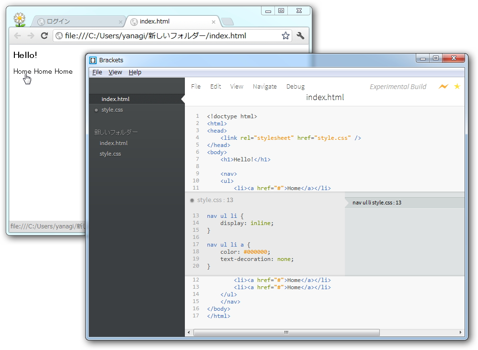478x350 pixels.
Task: Switch to the ログイン tab
Action: [78, 22]
